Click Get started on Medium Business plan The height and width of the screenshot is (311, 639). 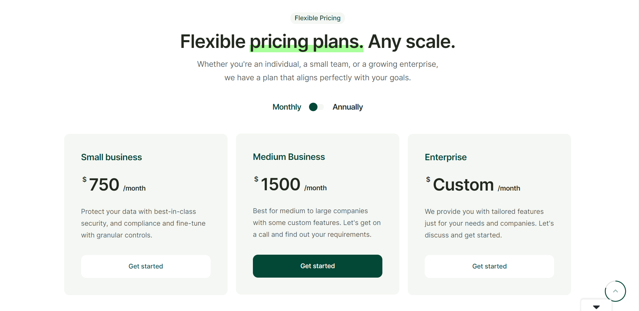[317, 266]
